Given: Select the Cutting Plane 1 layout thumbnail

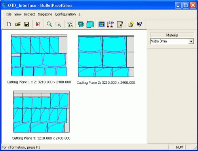Looking at the screenshot, I should [x=39, y=55].
